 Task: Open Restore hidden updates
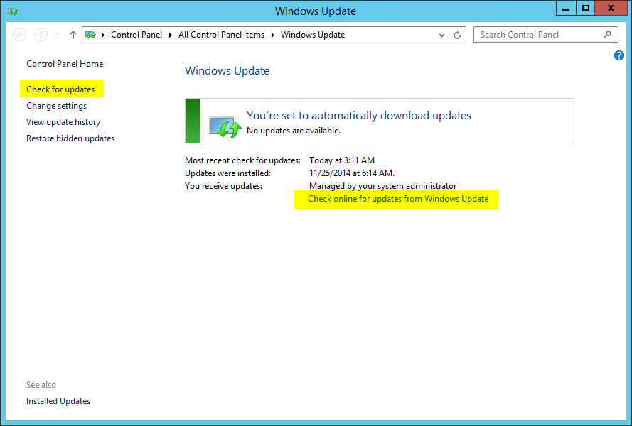70,138
